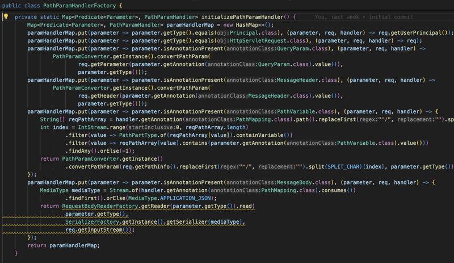Screen dimensions: 454x263
Task: Click the class name PathParamHandlerFactory
Action: click(x=79, y=6)
